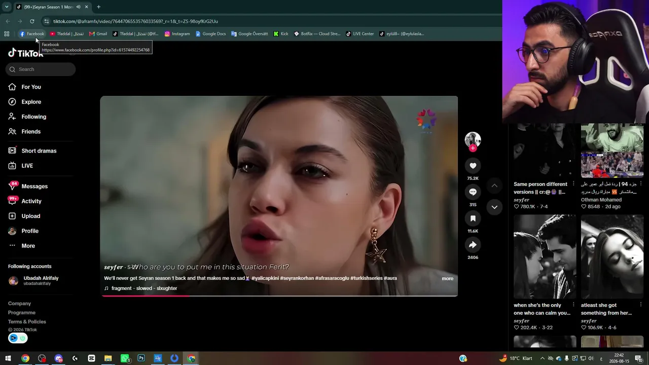Close the Seyran Season 1 browser tab

coord(86,7)
